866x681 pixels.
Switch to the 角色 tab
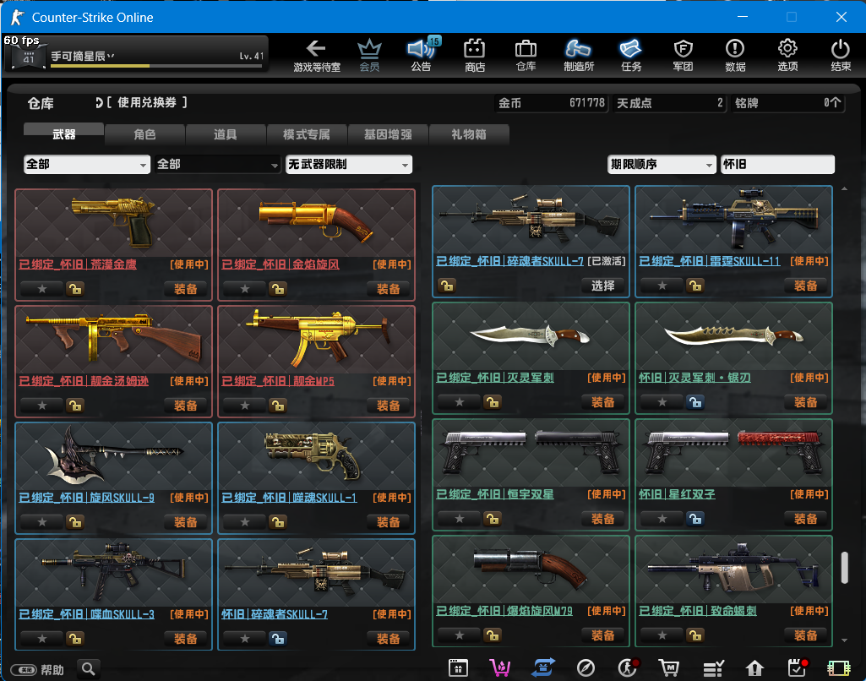[144, 134]
